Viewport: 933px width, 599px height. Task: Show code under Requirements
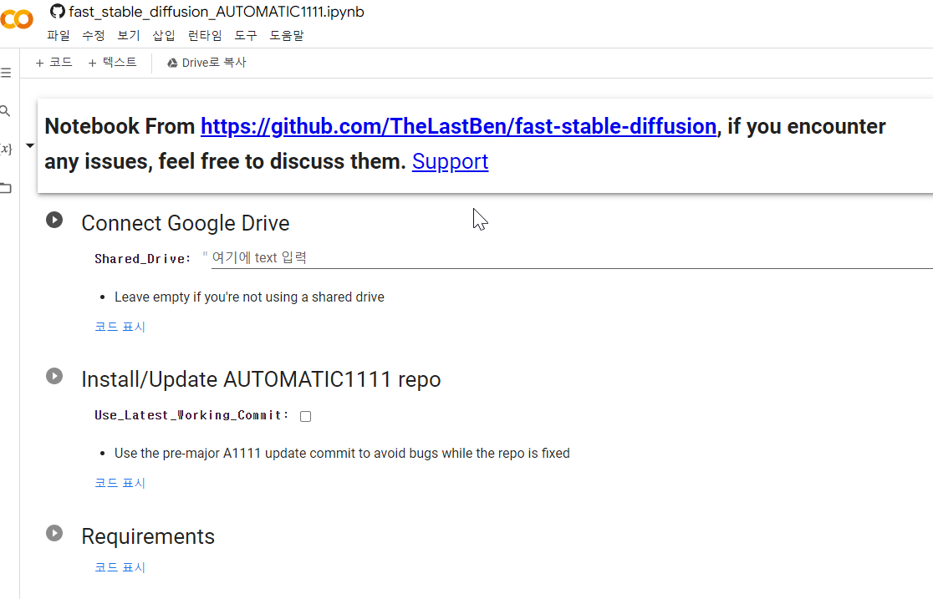pyautogui.click(x=120, y=567)
